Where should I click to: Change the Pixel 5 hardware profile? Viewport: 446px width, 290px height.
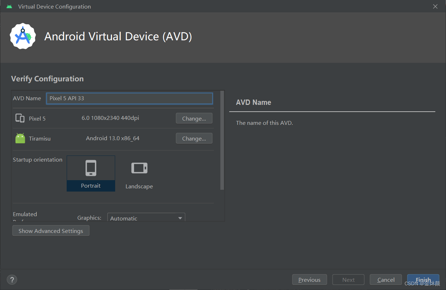click(x=194, y=118)
